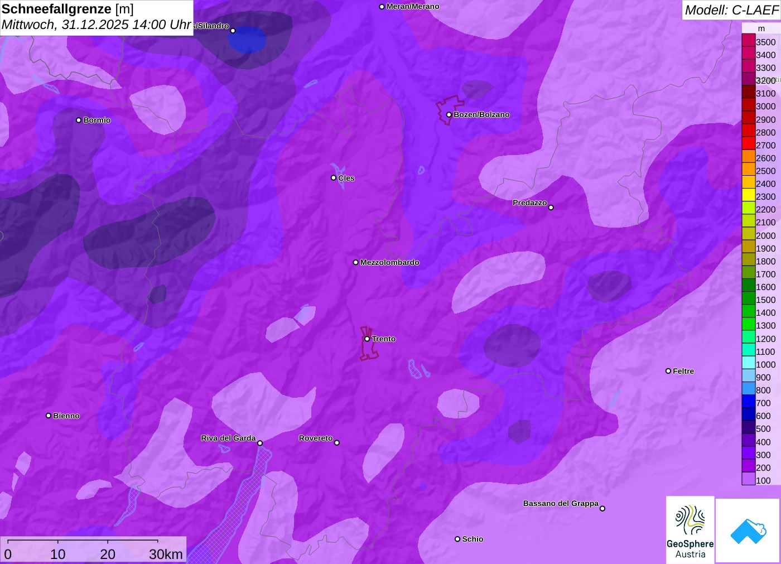Click the 3500 m legend color swatch
Viewport: 781px width, 564px height.
click(748, 41)
